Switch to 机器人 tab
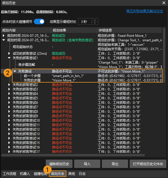The height and width of the screenshot is (178, 168). 25,174
